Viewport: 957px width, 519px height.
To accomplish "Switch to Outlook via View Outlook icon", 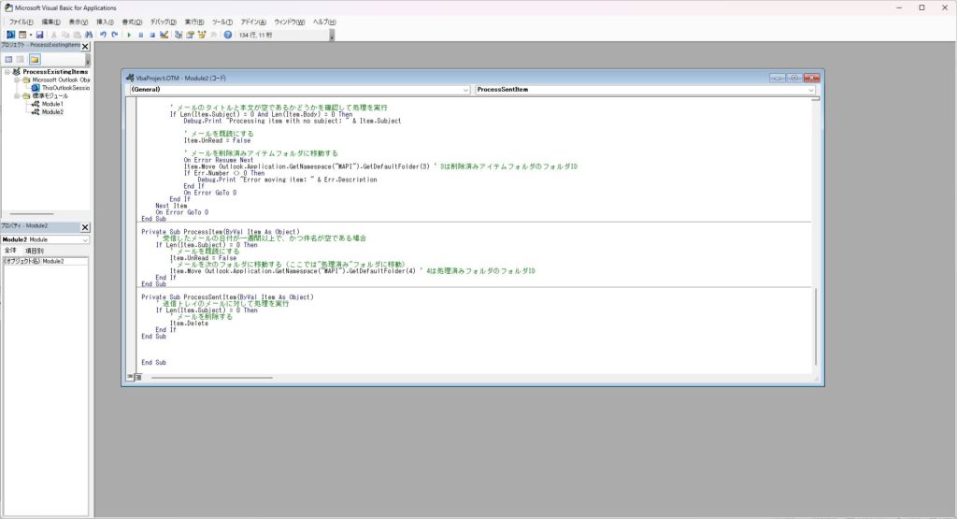I will pos(9,35).
